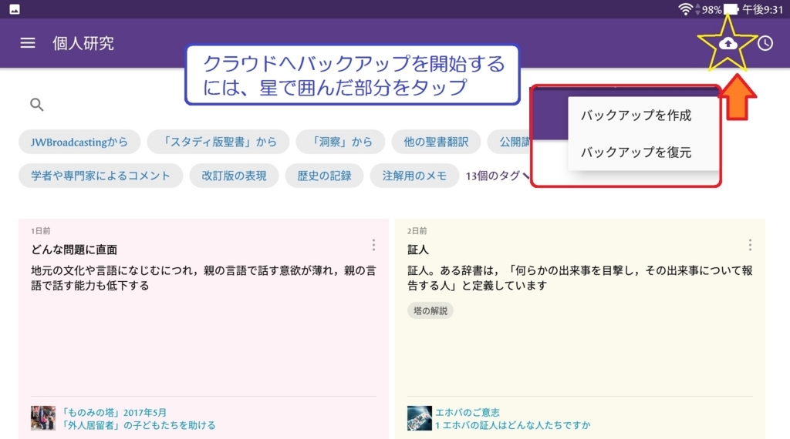Open thumbnail of エホバのご意志 publication
Image resolution: width=790 pixels, height=439 pixels.
point(419,418)
